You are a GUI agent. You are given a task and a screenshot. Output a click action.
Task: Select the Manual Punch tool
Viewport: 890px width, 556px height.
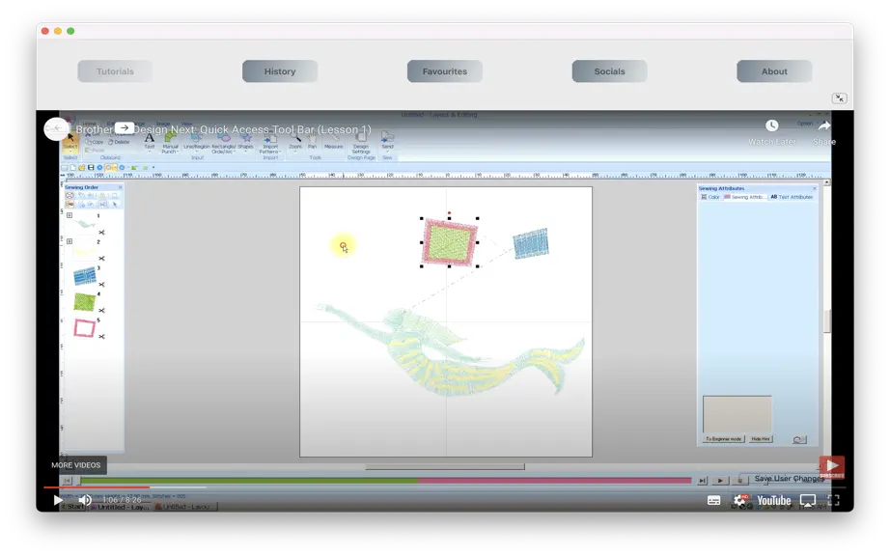tap(170, 143)
